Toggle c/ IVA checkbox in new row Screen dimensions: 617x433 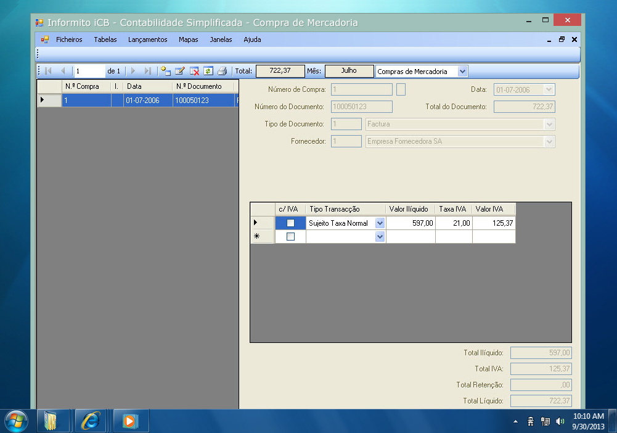click(290, 237)
